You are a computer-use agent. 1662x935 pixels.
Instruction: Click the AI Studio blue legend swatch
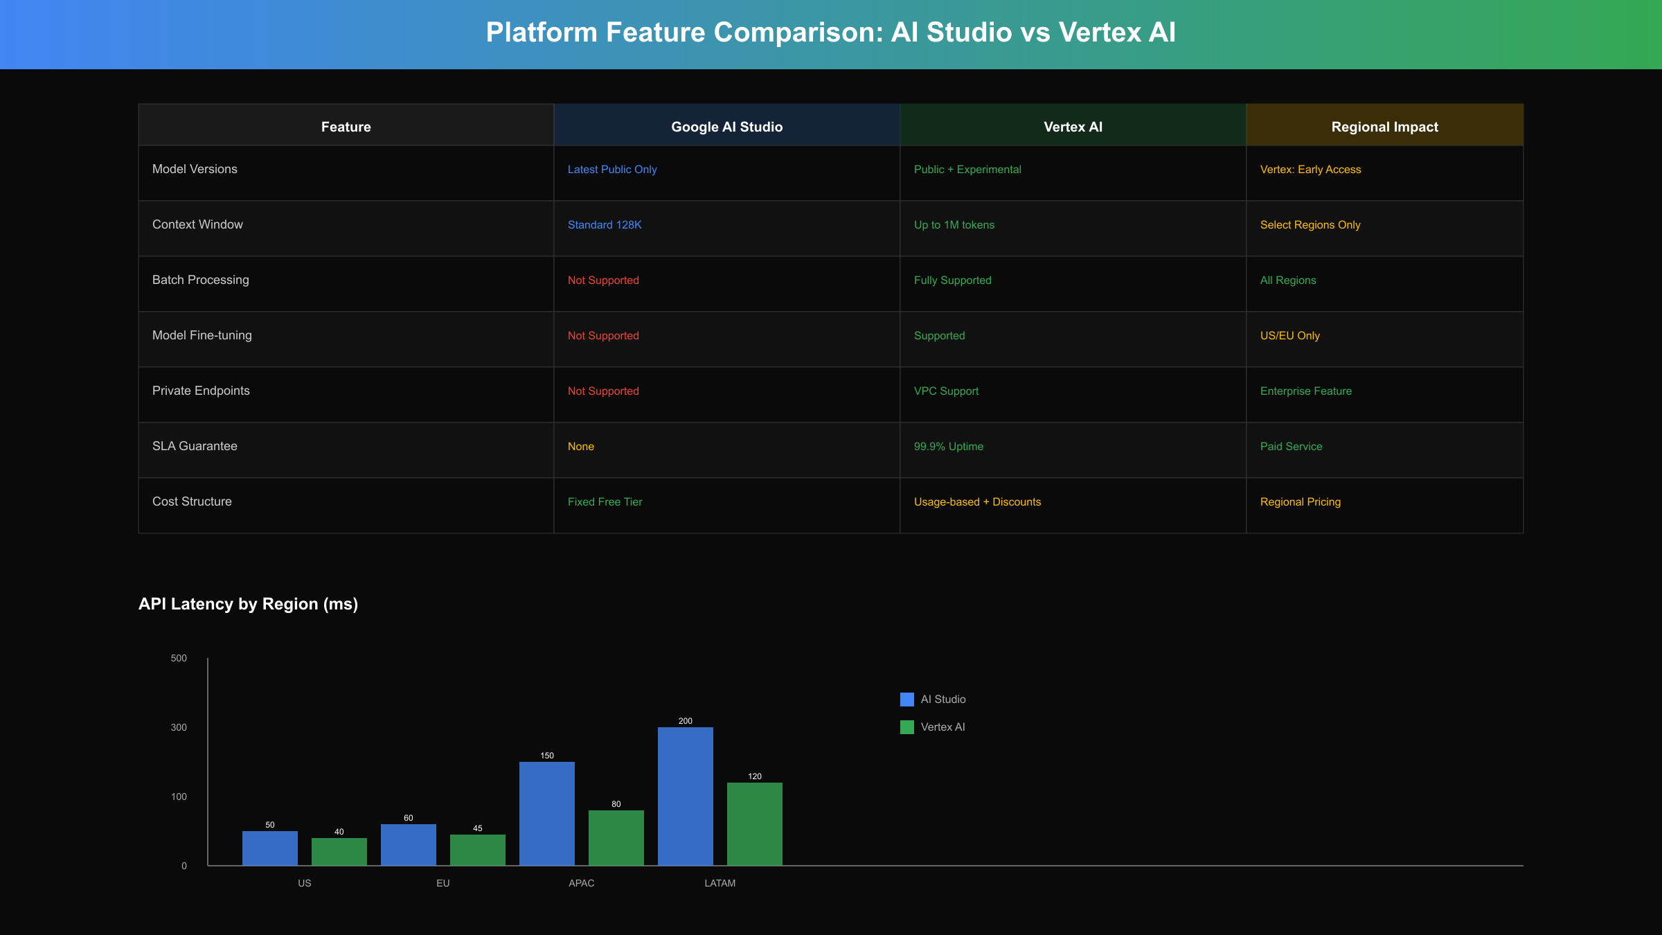coord(907,700)
